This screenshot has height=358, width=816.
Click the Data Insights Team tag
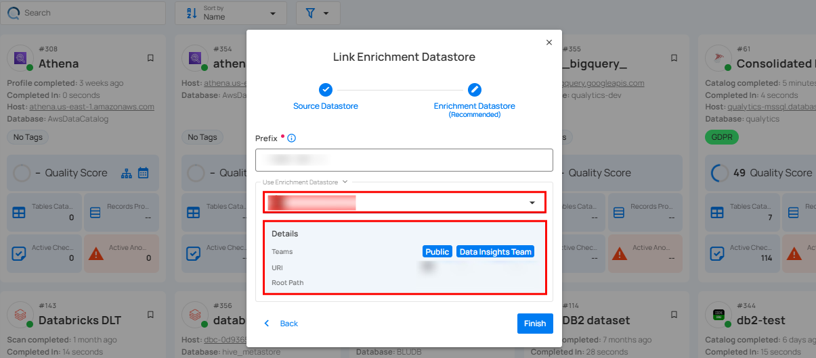click(496, 251)
